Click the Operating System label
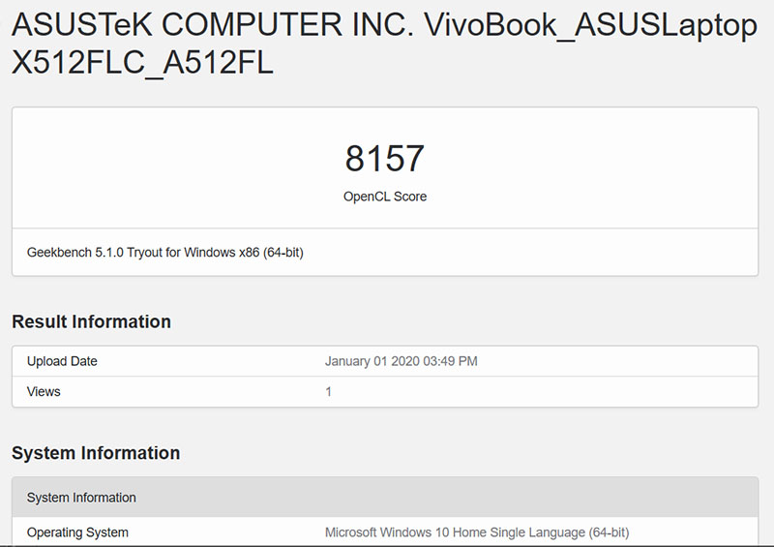Viewport: 774px width, 547px height. point(77,532)
